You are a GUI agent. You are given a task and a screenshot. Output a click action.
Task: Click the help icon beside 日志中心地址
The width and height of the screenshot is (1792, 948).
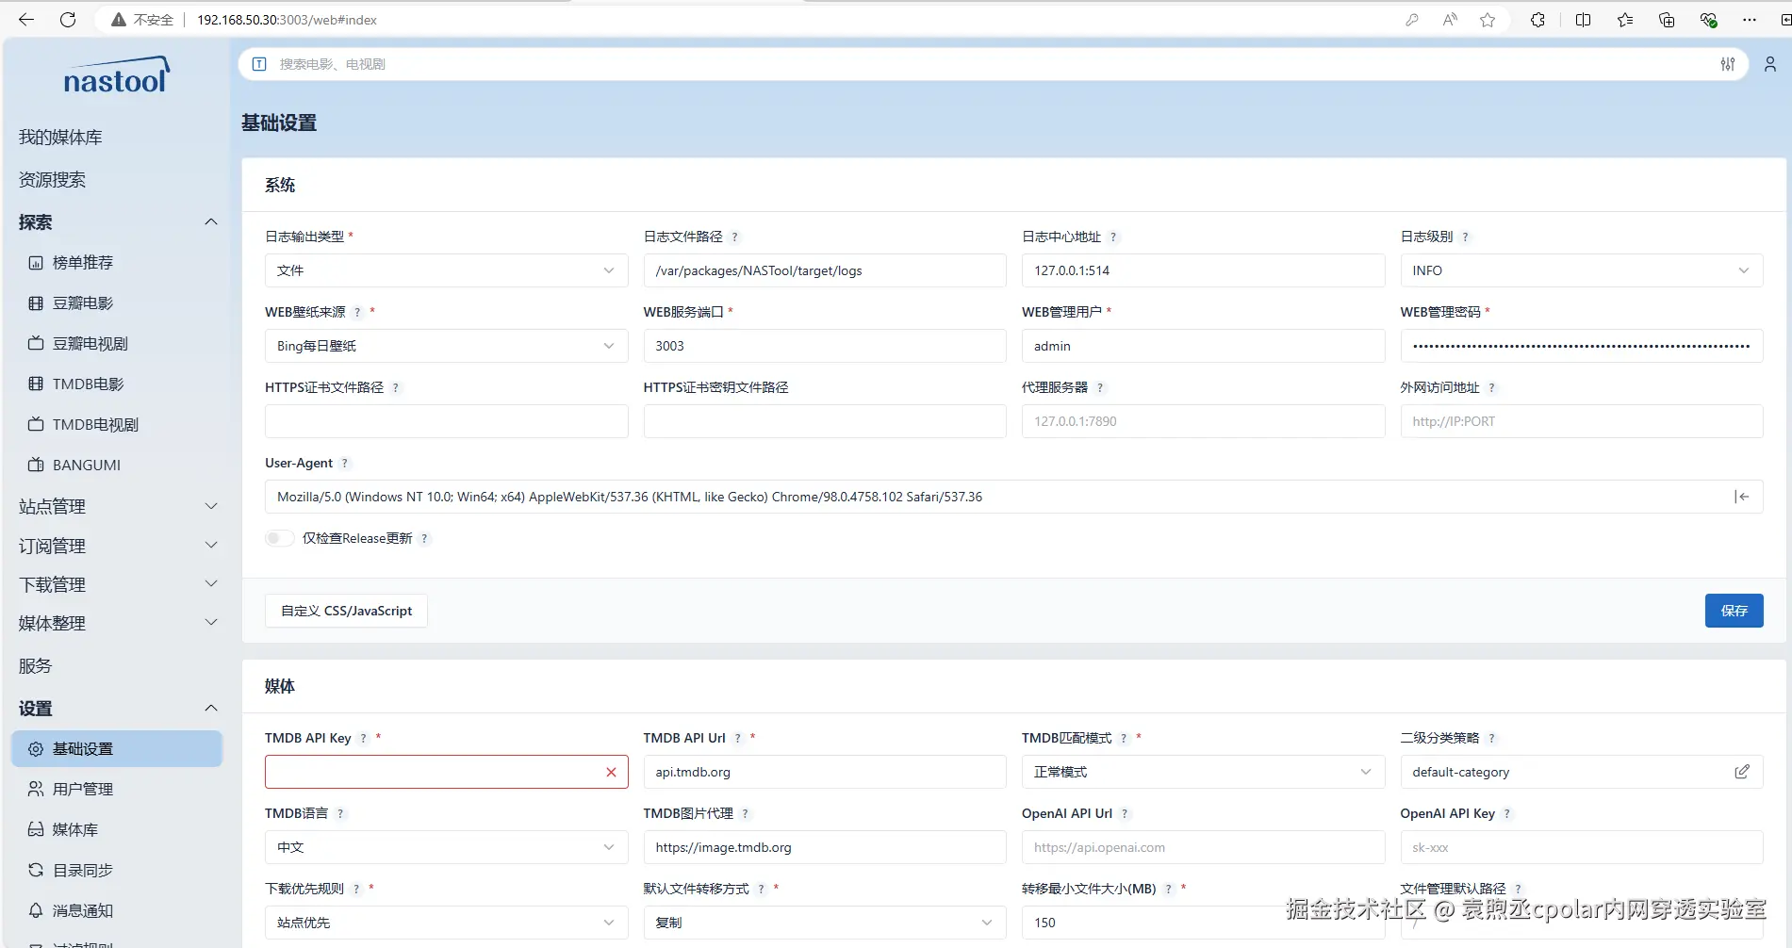coord(1113,237)
